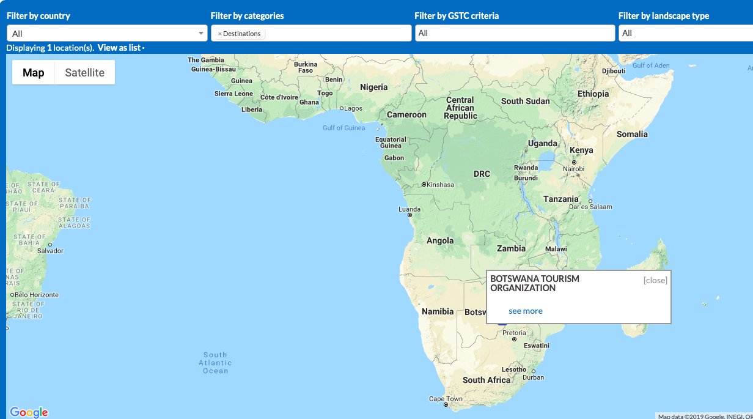Viewport: 753px width, 419px height.
Task: Click the Belo Horizonte city label
Action: [37, 295]
